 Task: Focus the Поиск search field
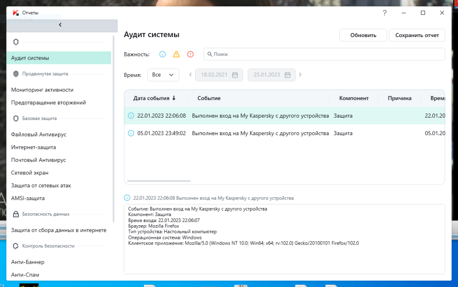[324, 54]
